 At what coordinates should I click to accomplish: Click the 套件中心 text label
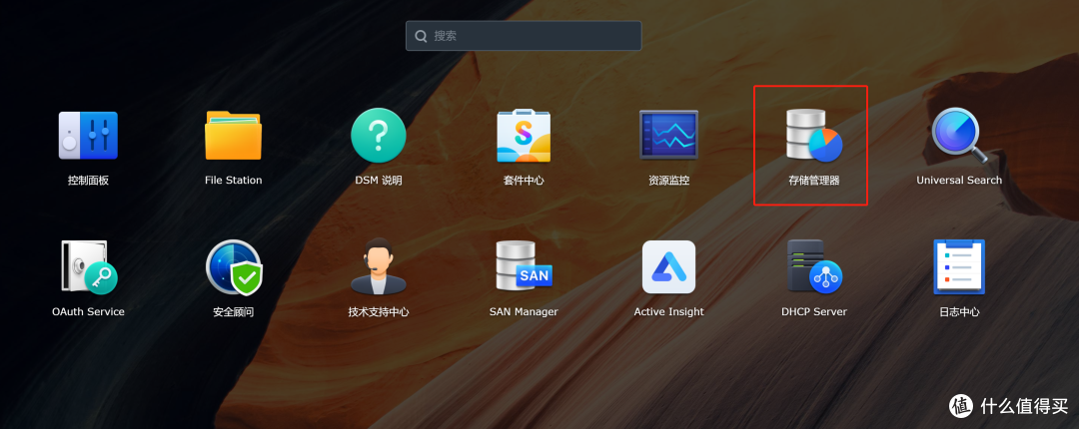[524, 181]
